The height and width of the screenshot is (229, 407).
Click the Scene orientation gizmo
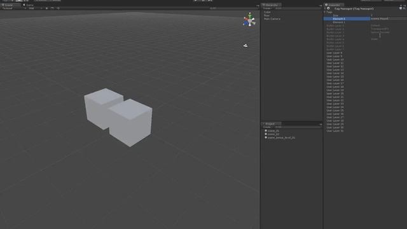[x=249, y=20]
